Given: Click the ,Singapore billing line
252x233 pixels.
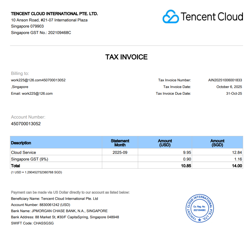Looking at the screenshot, I should (x=19, y=87).
